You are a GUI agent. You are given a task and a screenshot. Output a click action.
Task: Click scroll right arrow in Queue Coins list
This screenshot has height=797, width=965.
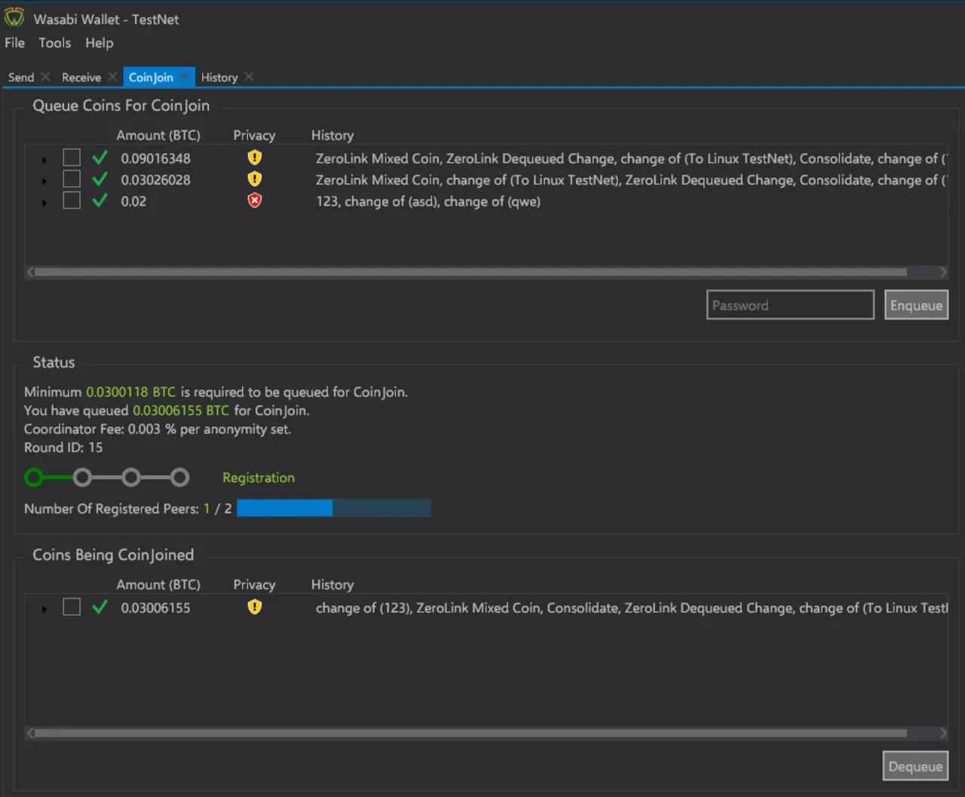pyautogui.click(x=942, y=272)
